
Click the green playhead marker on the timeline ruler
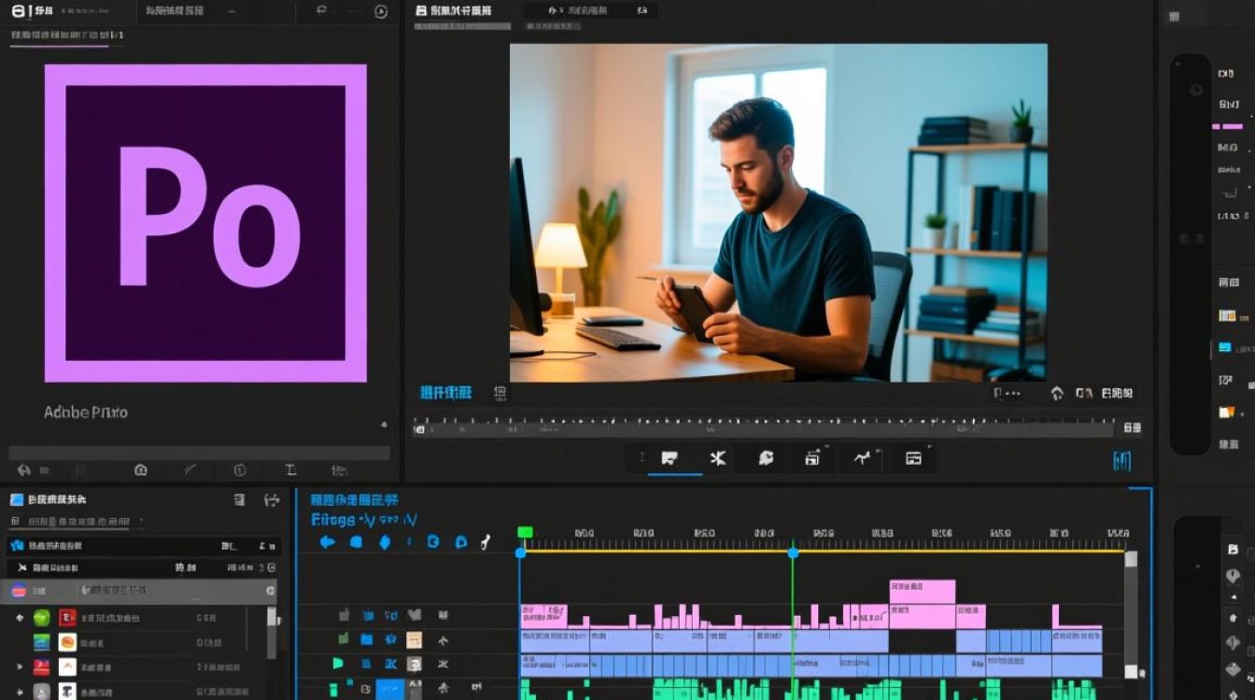(x=525, y=532)
